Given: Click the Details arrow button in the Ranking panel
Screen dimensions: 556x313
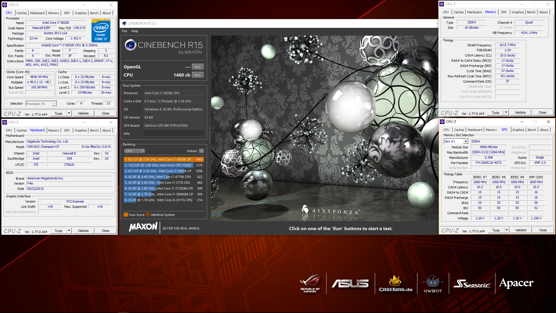Looking at the screenshot, I should point(202,151).
